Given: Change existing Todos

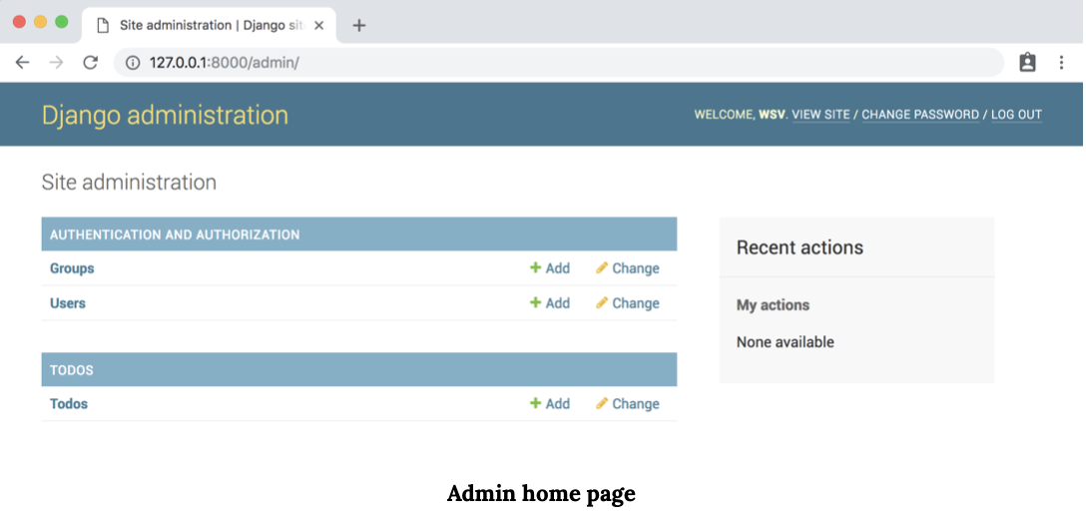Looking at the screenshot, I should pos(628,404).
